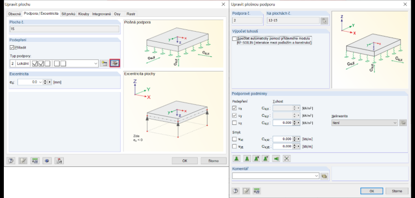
Task: Click the green arrow support preset icon
Action: tap(277, 158)
